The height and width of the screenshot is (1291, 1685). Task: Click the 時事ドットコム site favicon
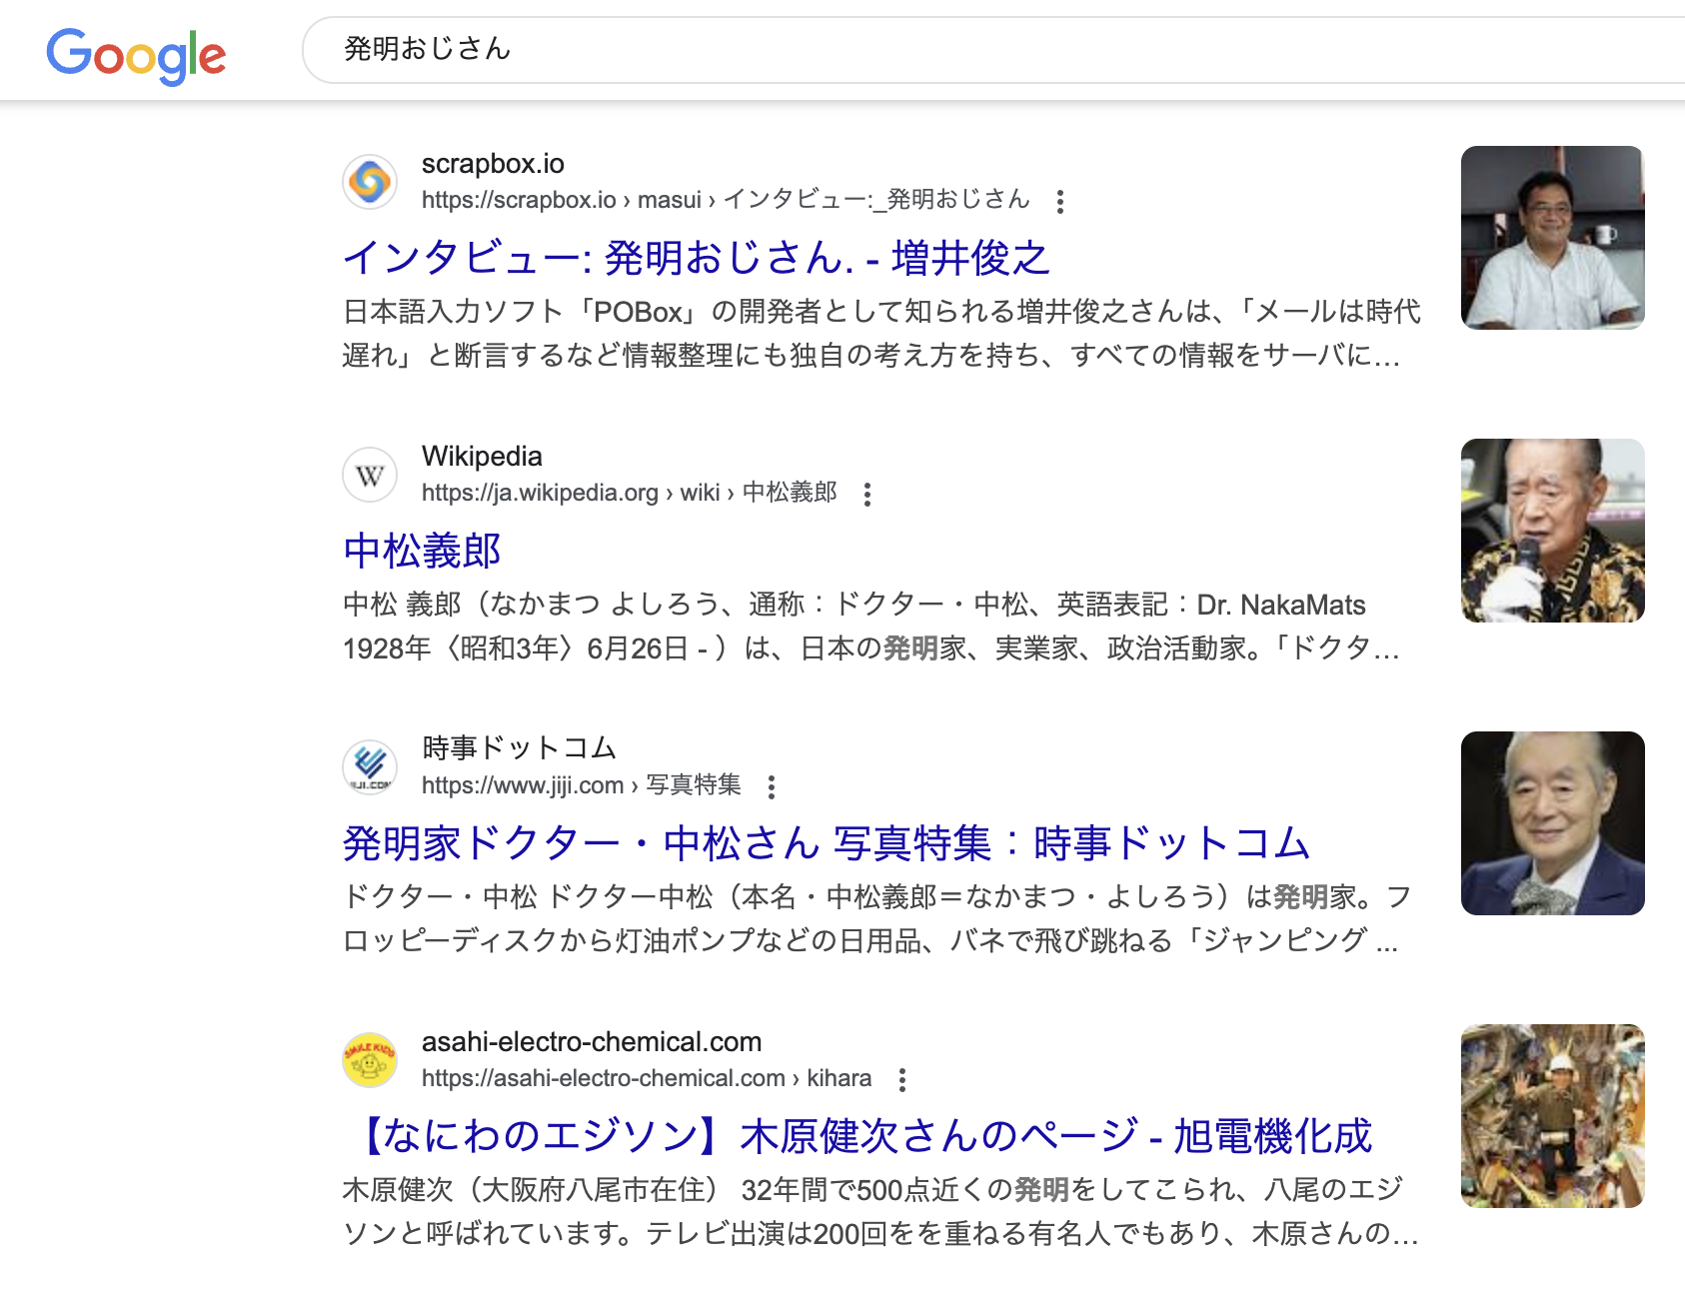(x=370, y=767)
